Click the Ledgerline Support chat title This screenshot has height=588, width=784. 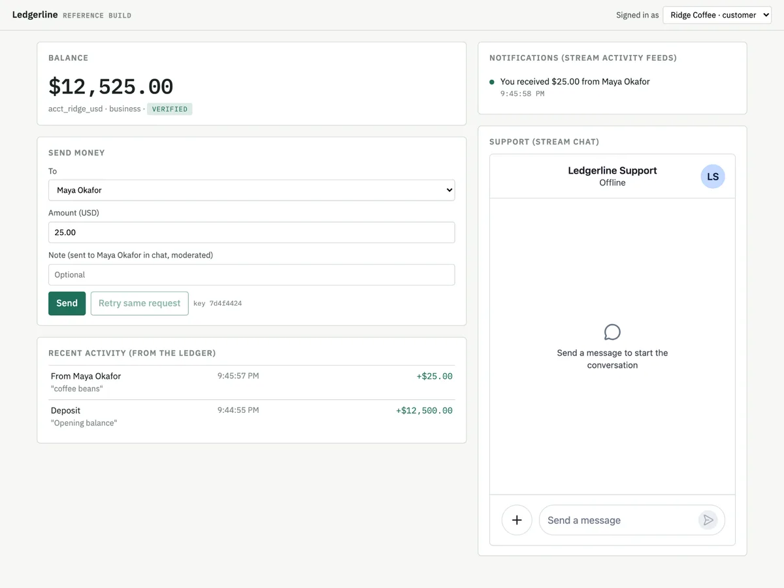coord(612,171)
